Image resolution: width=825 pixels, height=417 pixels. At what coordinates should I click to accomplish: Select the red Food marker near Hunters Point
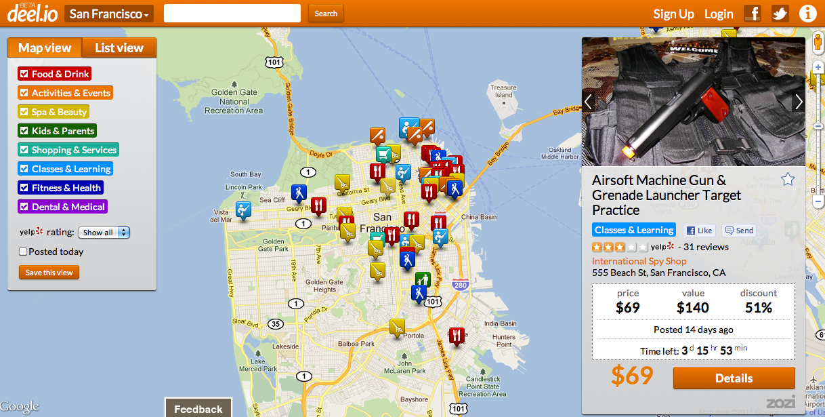457,336
